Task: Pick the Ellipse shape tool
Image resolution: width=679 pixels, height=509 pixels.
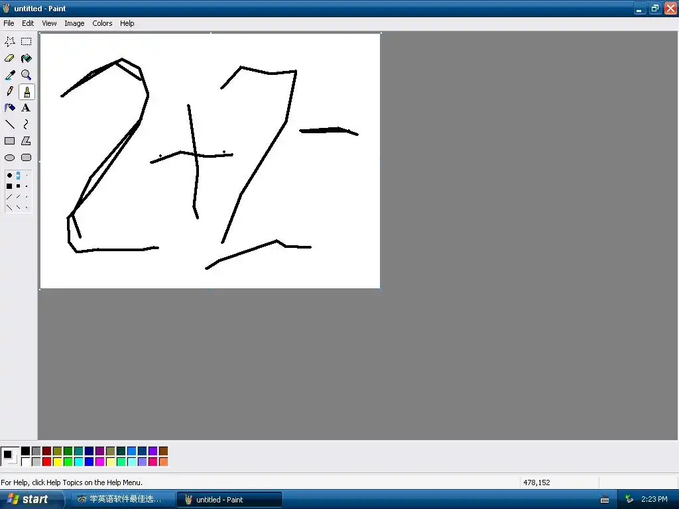Action: 9,158
